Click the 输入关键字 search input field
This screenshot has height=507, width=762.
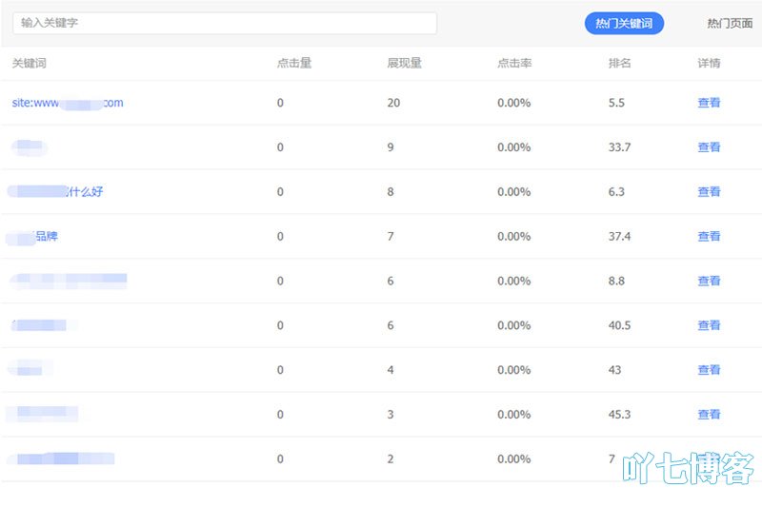[x=225, y=23]
